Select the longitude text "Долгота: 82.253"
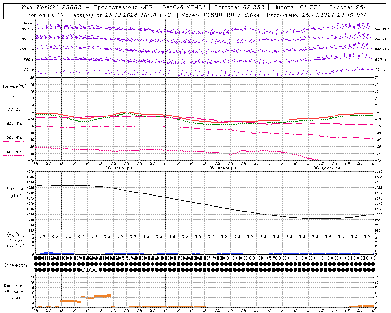The image size is (391, 313). pos(239,7)
